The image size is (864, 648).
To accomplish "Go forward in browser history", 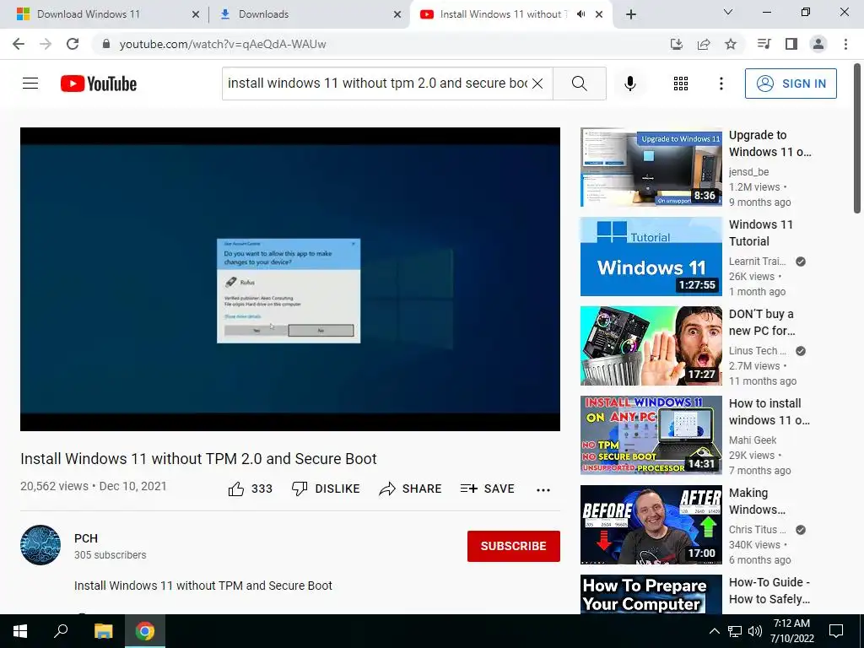I will pyautogui.click(x=46, y=44).
